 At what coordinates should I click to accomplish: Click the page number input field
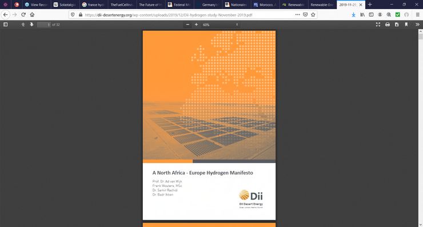44,25
